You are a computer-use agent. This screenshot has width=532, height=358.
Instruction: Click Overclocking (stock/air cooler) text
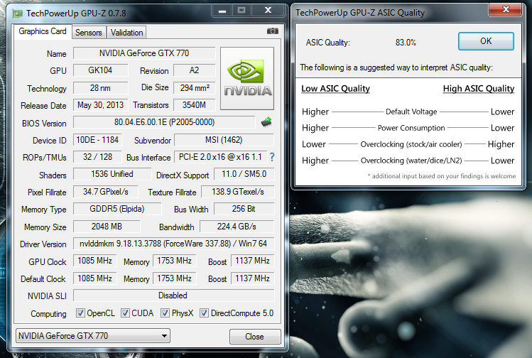coord(411,144)
